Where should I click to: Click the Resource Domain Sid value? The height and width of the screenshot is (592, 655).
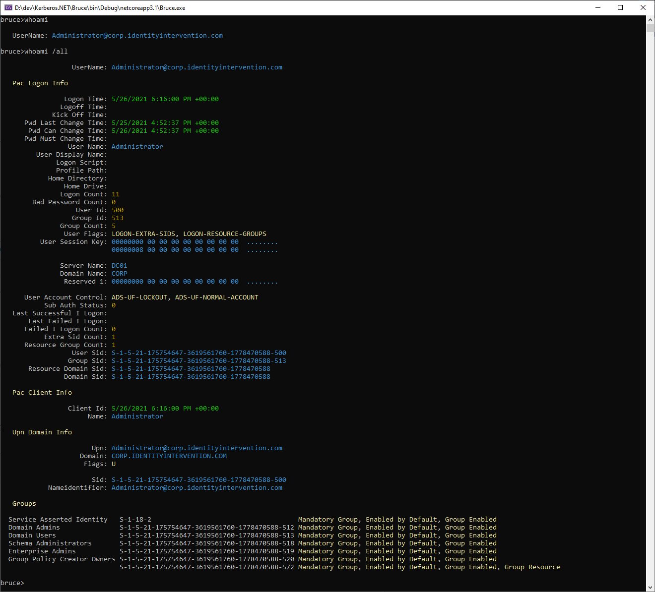pos(191,369)
